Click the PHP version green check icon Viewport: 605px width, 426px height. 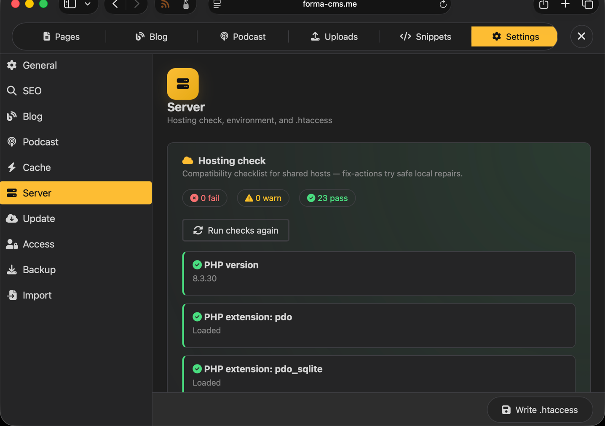(x=197, y=265)
